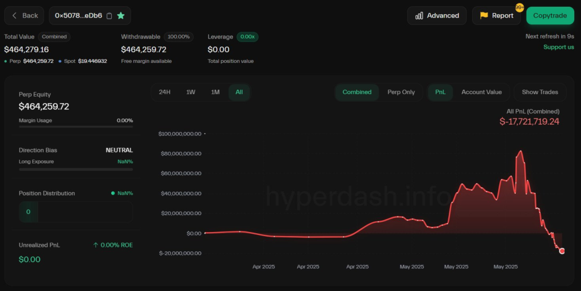Click the green dot in Position Distribution

point(113,193)
